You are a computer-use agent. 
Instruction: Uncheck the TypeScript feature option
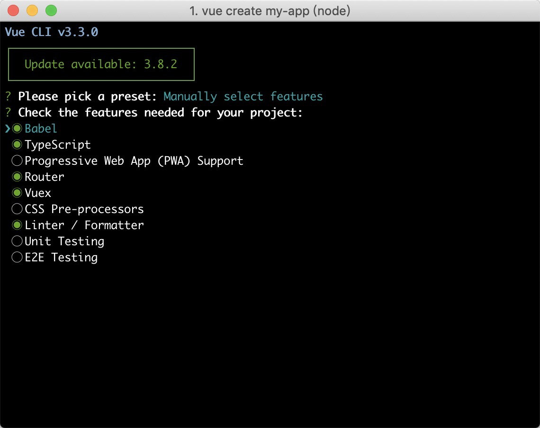click(x=18, y=144)
